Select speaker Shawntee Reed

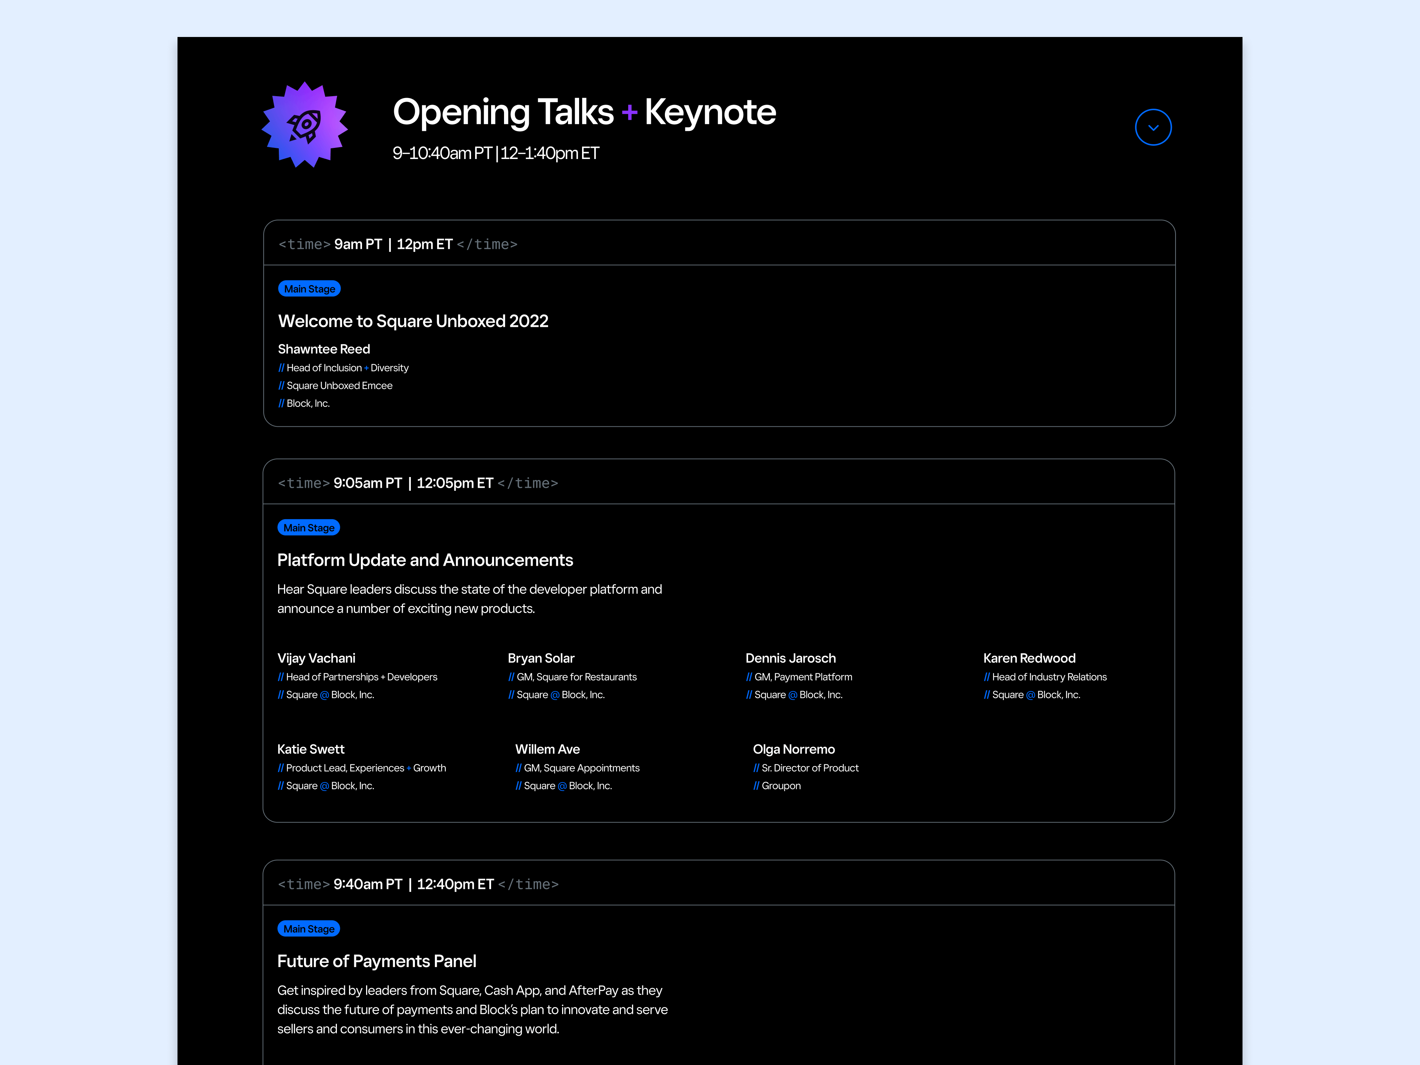[x=324, y=349]
